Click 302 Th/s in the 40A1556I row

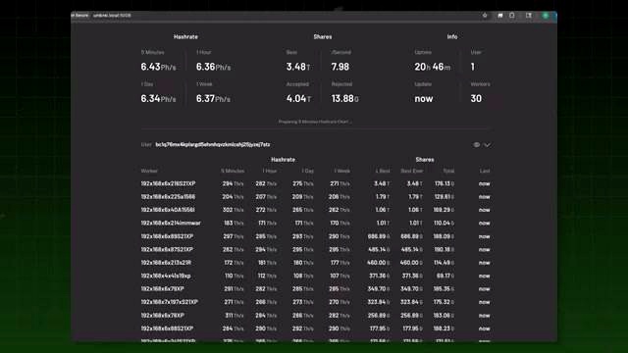pyautogui.click(x=233, y=210)
